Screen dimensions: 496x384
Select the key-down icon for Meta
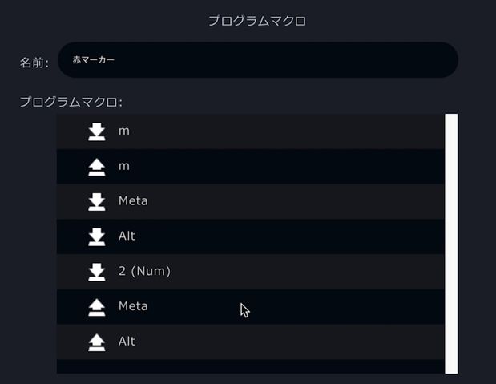point(96,202)
